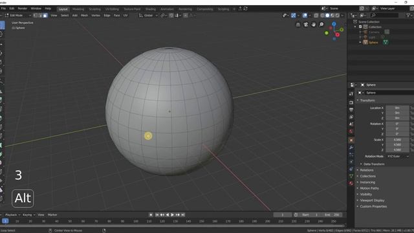Toggle X-ray view button
Viewport: 414px width, 233px height.
tap(316, 16)
